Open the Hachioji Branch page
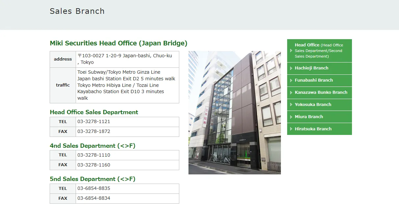This screenshot has width=399, height=205. point(319,68)
